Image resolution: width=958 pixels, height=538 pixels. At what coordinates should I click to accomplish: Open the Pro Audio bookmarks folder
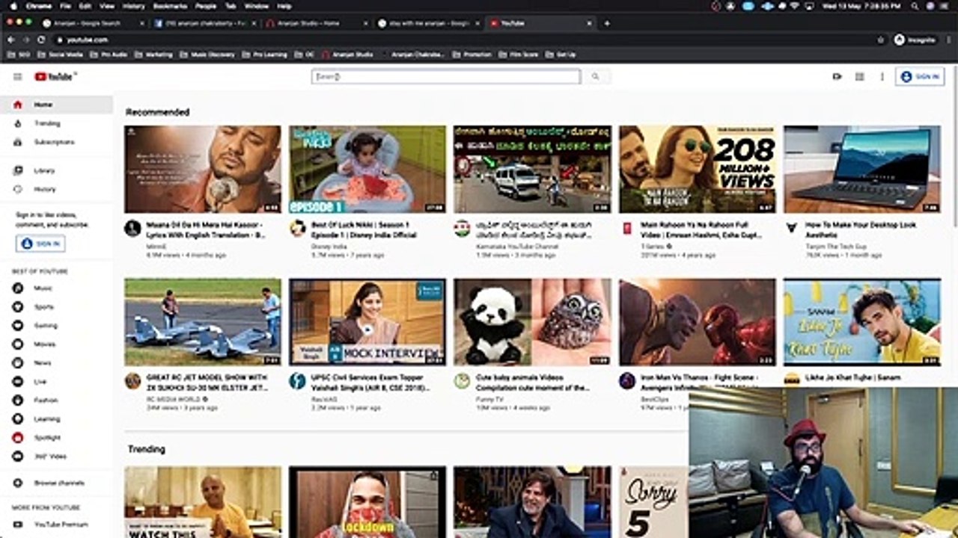tap(109, 55)
